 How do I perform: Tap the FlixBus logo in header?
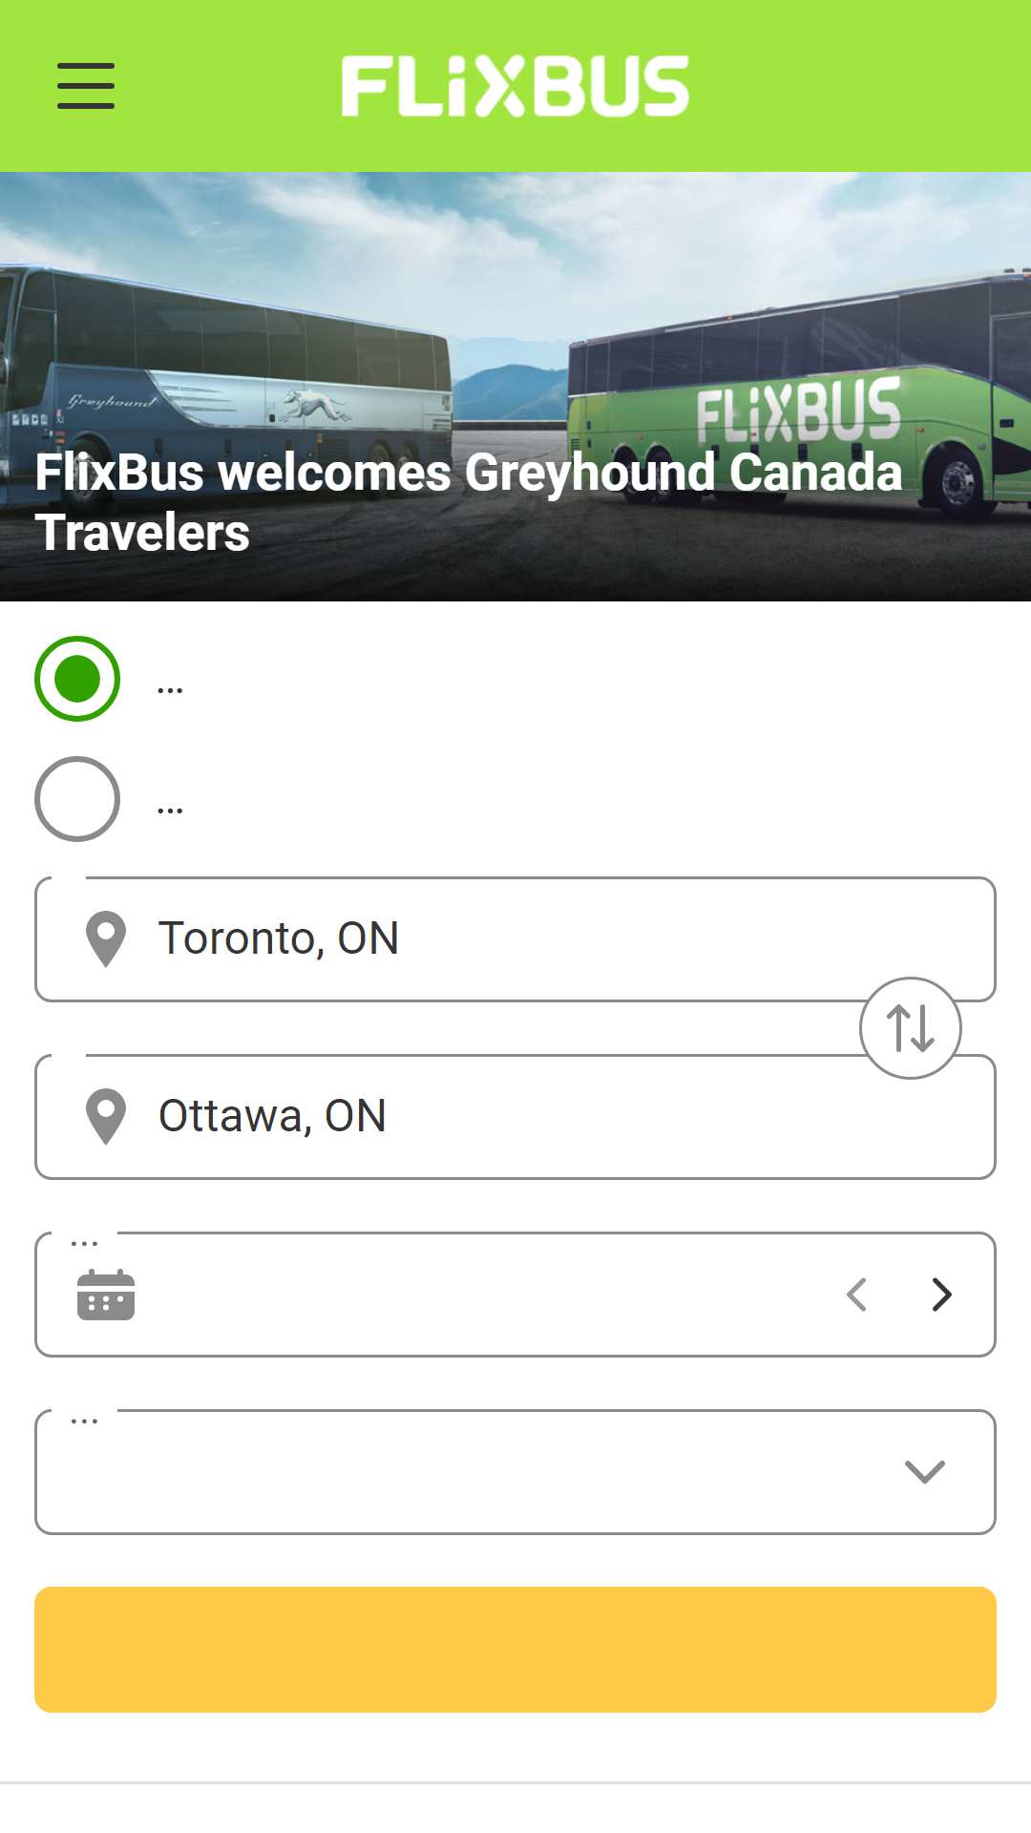[515, 86]
